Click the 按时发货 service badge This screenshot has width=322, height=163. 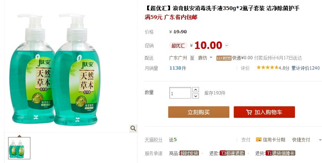pyautogui.click(x=189, y=153)
